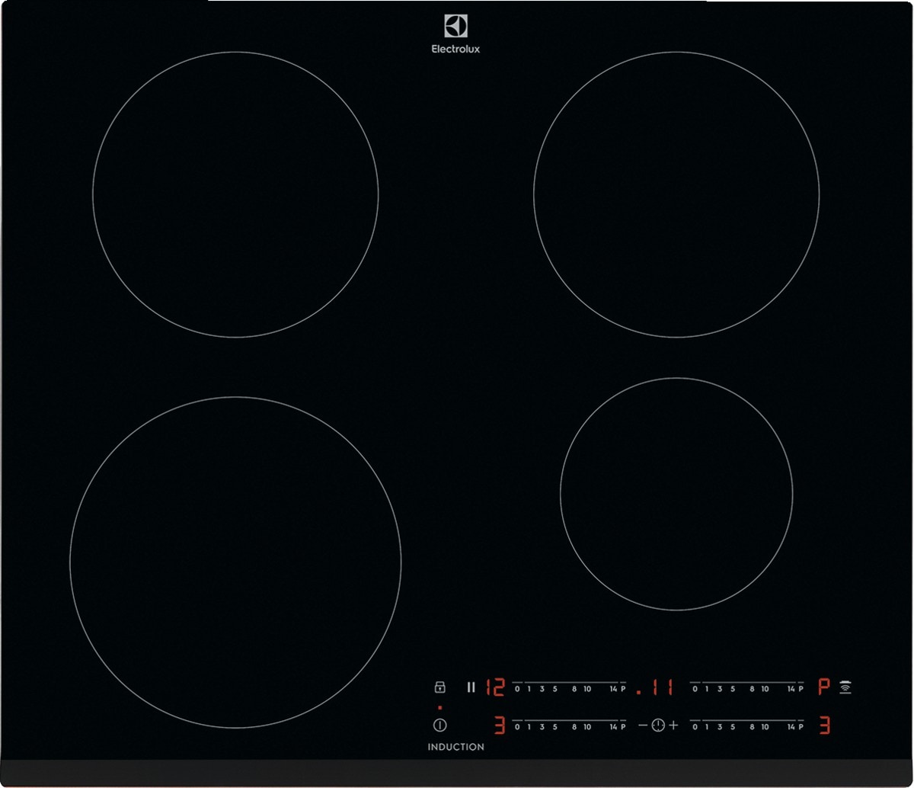Increase the timer with plus button

coord(673,726)
